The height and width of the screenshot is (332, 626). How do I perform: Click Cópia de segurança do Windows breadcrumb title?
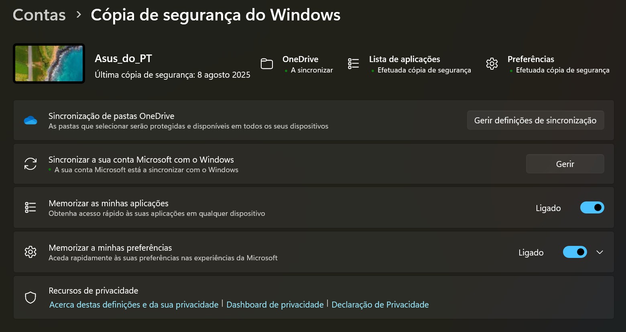(215, 15)
